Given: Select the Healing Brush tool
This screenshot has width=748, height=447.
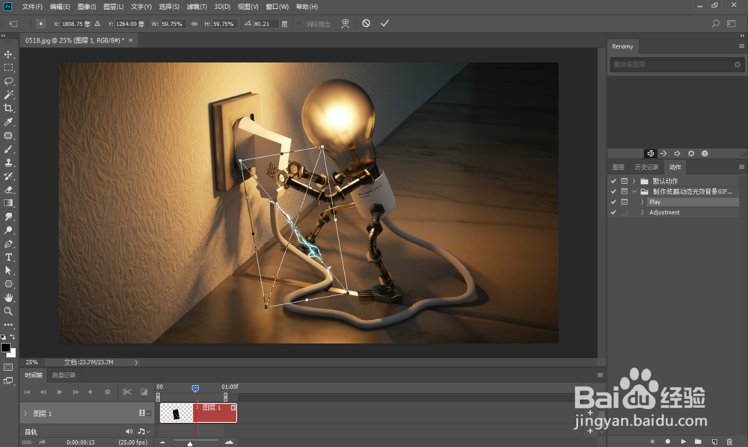Looking at the screenshot, I should [8, 135].
